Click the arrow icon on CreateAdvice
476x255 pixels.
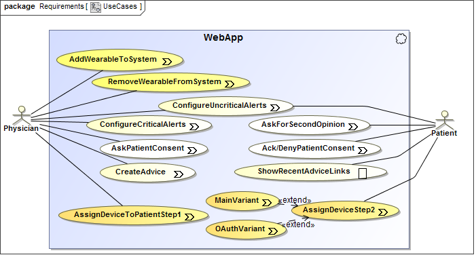tap(179, 174)
